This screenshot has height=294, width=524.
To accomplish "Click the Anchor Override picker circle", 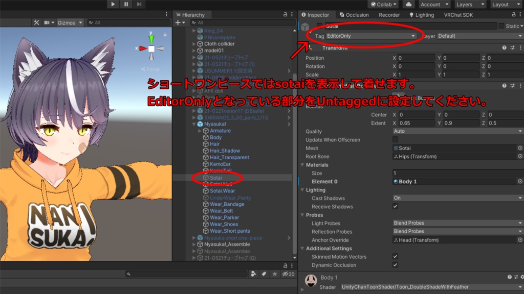I will 520,240.
